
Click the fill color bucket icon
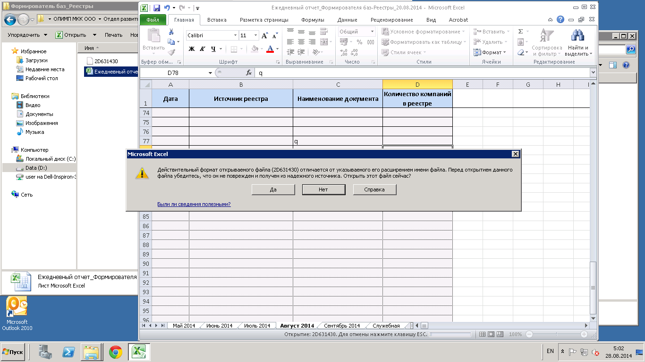tap(255, 49)
